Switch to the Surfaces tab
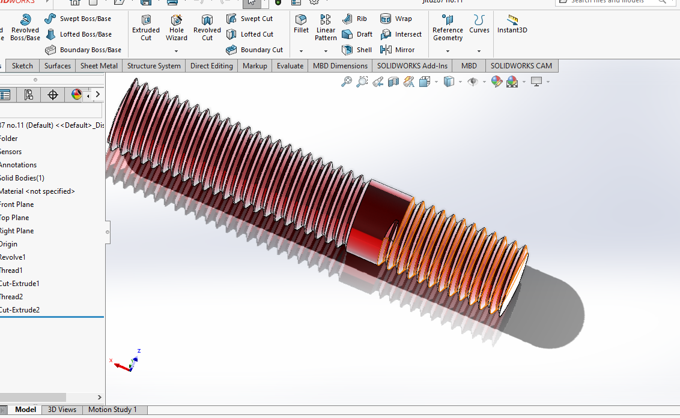The image size is (680, 418). (x=57, y=66)
